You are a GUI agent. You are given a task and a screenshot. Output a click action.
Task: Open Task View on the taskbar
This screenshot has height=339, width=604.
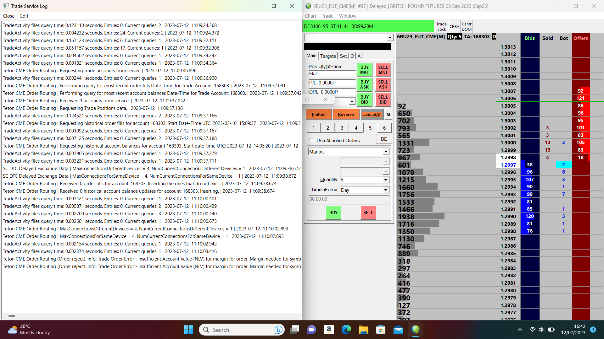pyautogui.click(x=294, y=330)
